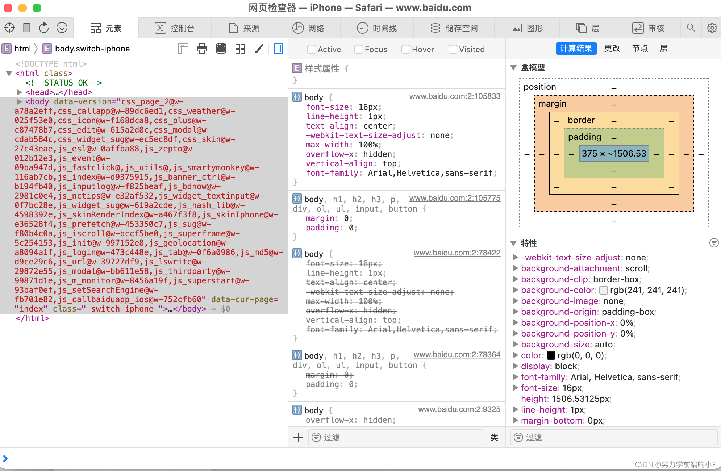Screen dimensions: 721x471
Task: Select the html breadcrumb element
Action: [17, 49]
